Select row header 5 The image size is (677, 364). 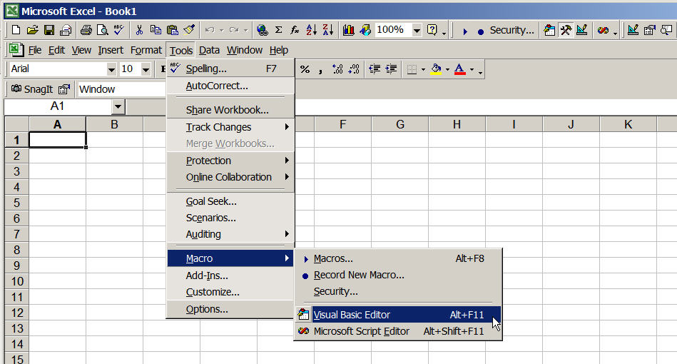pyautogui.click(x=16, y=203)
